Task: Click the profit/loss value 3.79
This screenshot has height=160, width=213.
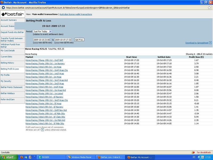Action: click(x=196, y=63)
